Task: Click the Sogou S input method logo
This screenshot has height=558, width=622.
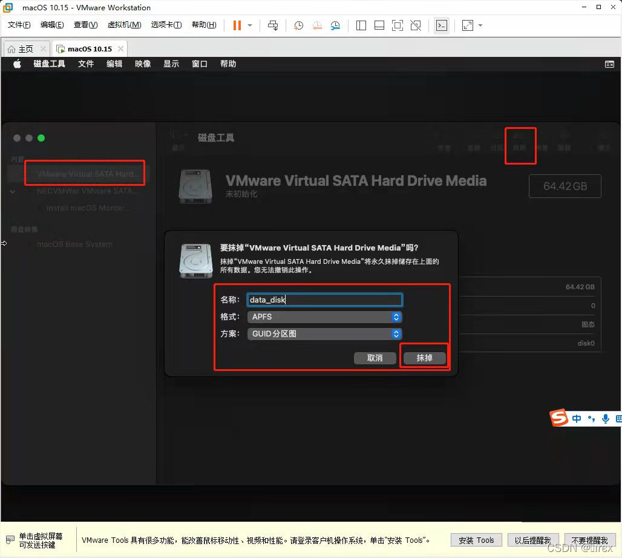Action: pyautogui.click(x=559, y=418)
